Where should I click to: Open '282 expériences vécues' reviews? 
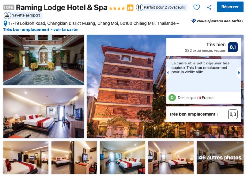pyautogui.click(x=205, y=51)
